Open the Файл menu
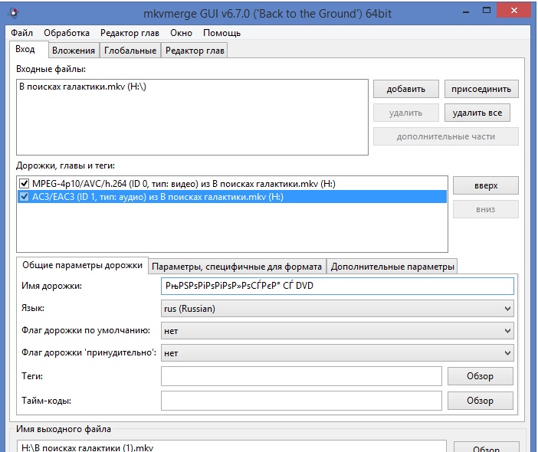The image size is (538, 452). [21, 33]
